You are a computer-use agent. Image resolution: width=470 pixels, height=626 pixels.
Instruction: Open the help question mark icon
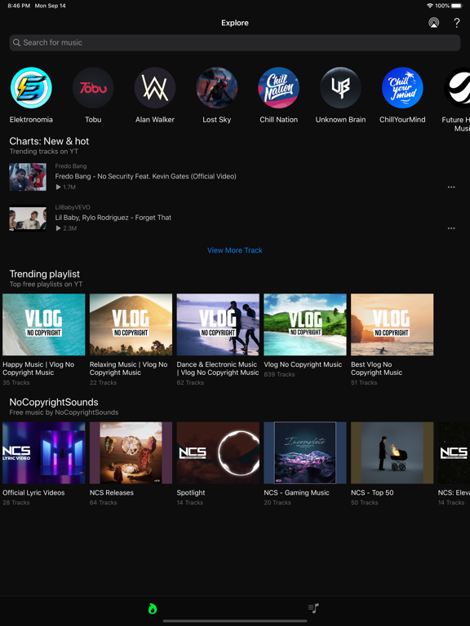coord(457,23)
